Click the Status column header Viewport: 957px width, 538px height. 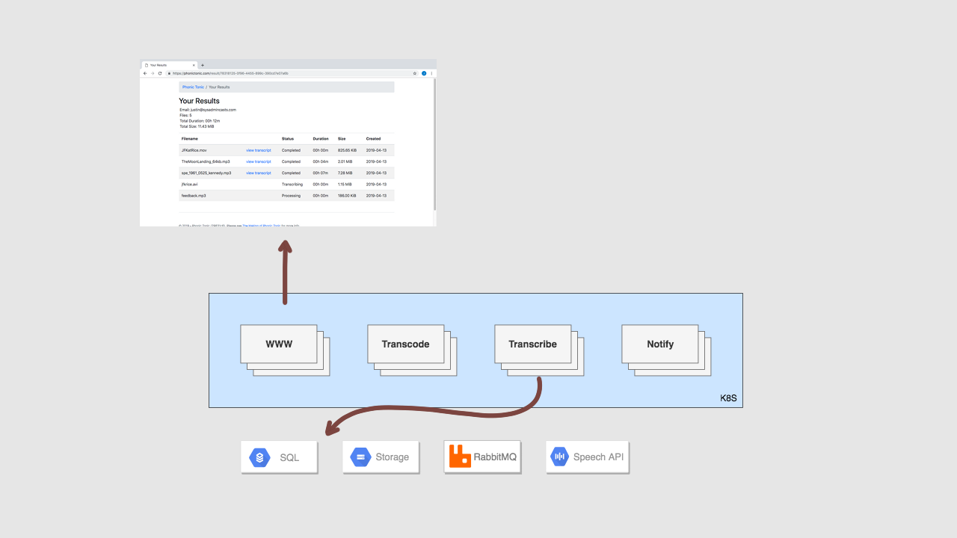288,139
